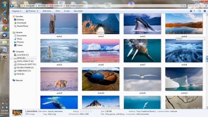Image resolution: width=208 pixels, height=117 pixels.
Task: Launch Google Chrome from the taskbar
Action: tap(5, 28)
